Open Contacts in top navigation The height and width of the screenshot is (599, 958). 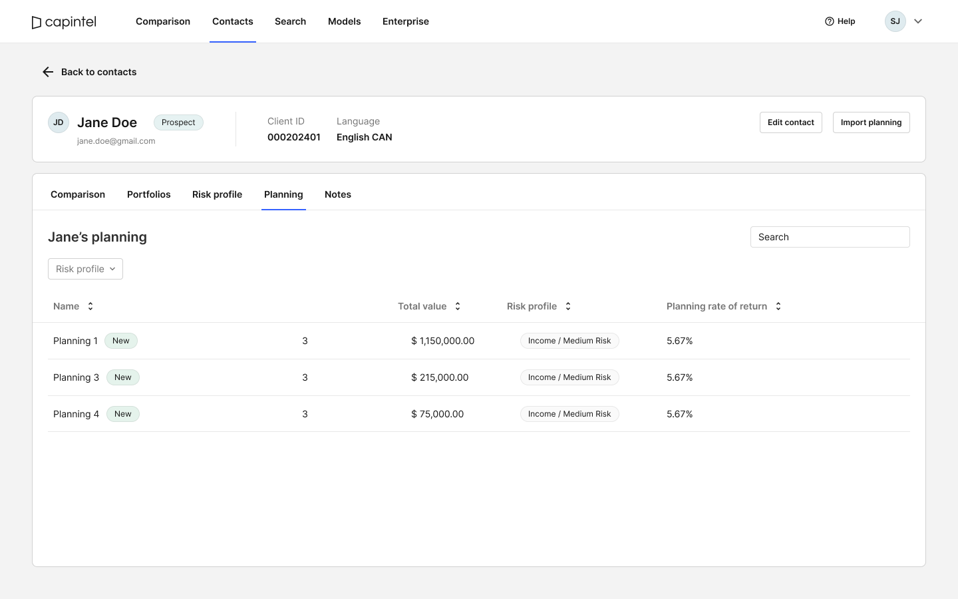point(233,21)
